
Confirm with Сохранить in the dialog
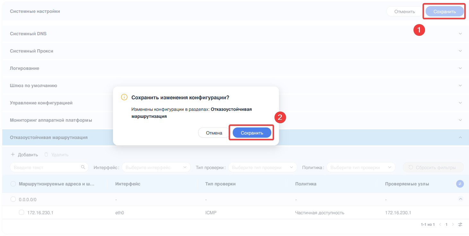(252, 133)
